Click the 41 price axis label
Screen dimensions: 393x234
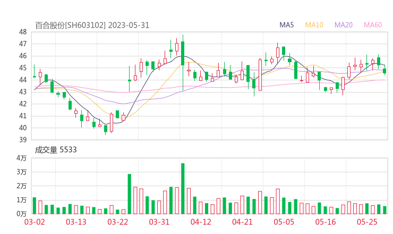pos(23,116)
